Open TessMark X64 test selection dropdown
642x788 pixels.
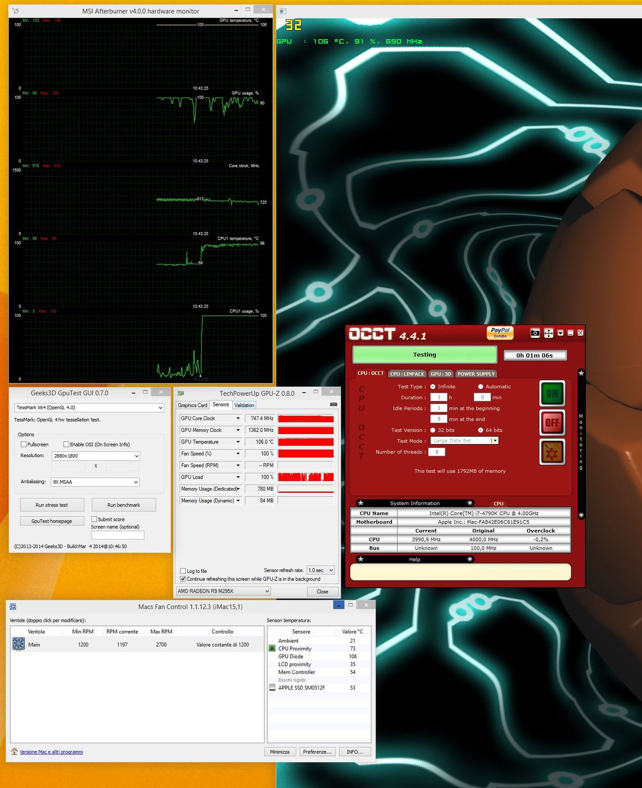point(89,407)
